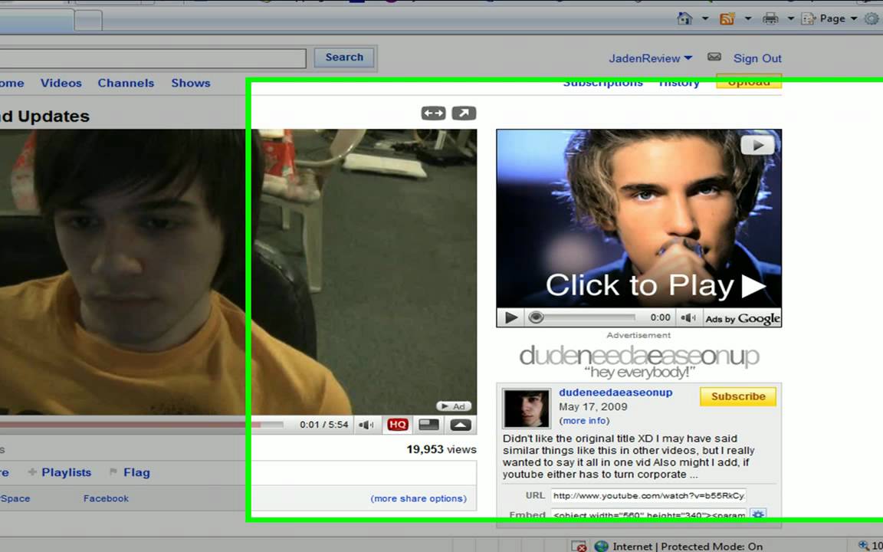
Task: Open the Home icon dropdown arrow
Action: point(705,18)
